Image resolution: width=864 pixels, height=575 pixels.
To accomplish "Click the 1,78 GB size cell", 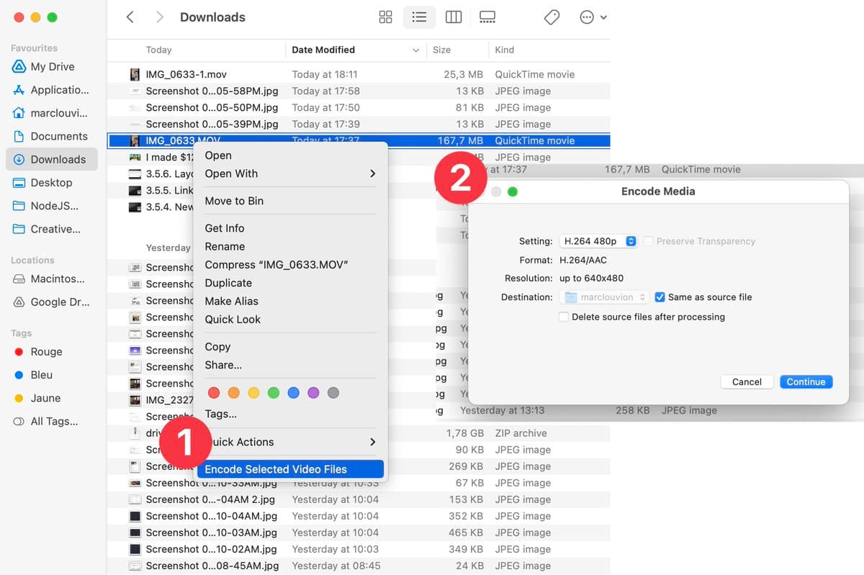I will point(465,433).
